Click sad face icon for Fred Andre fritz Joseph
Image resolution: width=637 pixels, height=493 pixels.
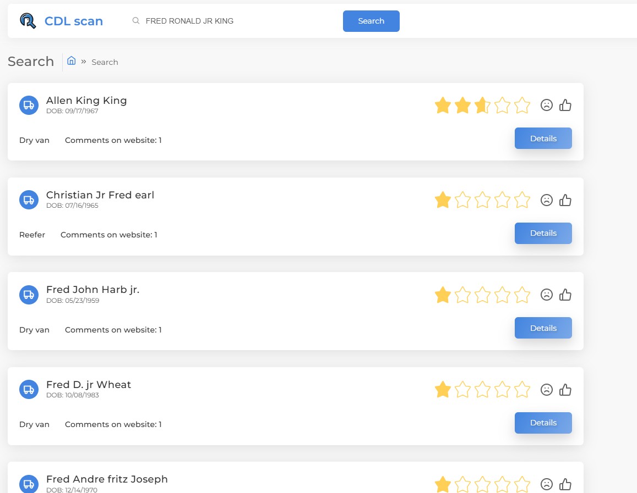[x=546, y=484]
